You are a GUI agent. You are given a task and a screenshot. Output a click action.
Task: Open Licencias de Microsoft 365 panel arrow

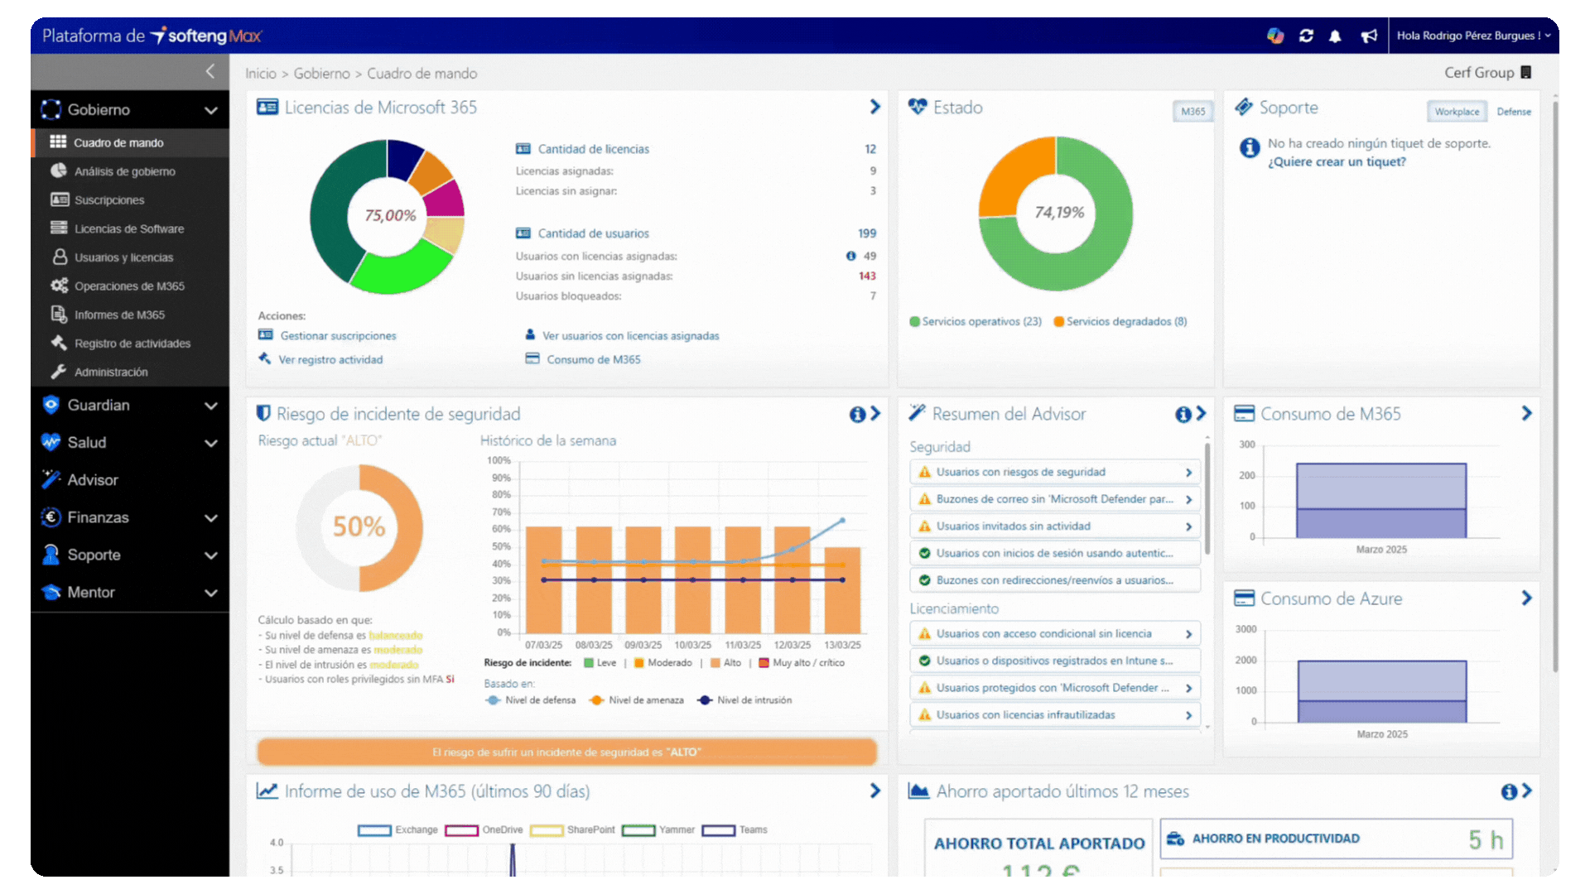point(874,107)
